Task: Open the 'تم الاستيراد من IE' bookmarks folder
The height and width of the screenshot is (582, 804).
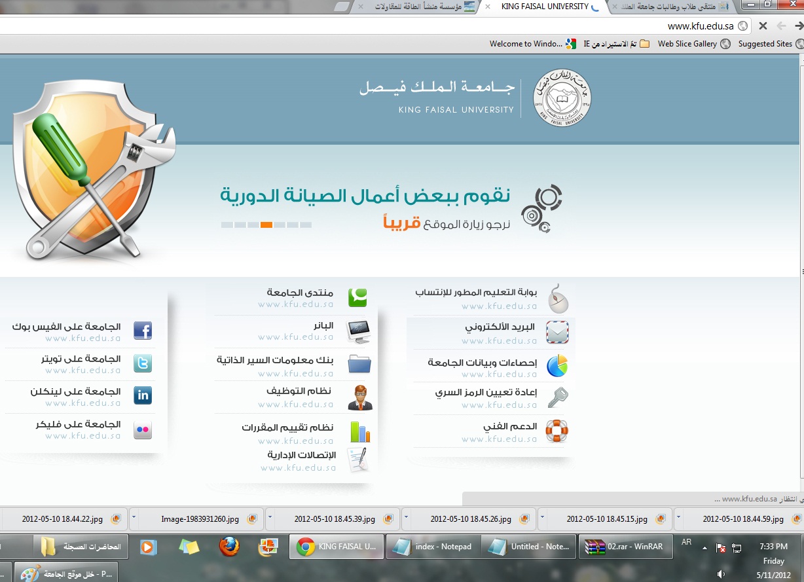Action: (x=617, y=44)
